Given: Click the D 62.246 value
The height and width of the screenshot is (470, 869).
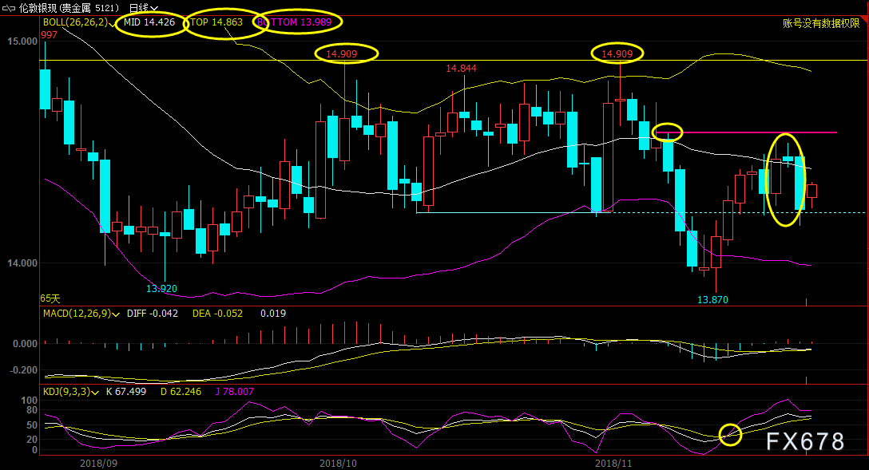Looking at the screenshot, I should [181, 391].
